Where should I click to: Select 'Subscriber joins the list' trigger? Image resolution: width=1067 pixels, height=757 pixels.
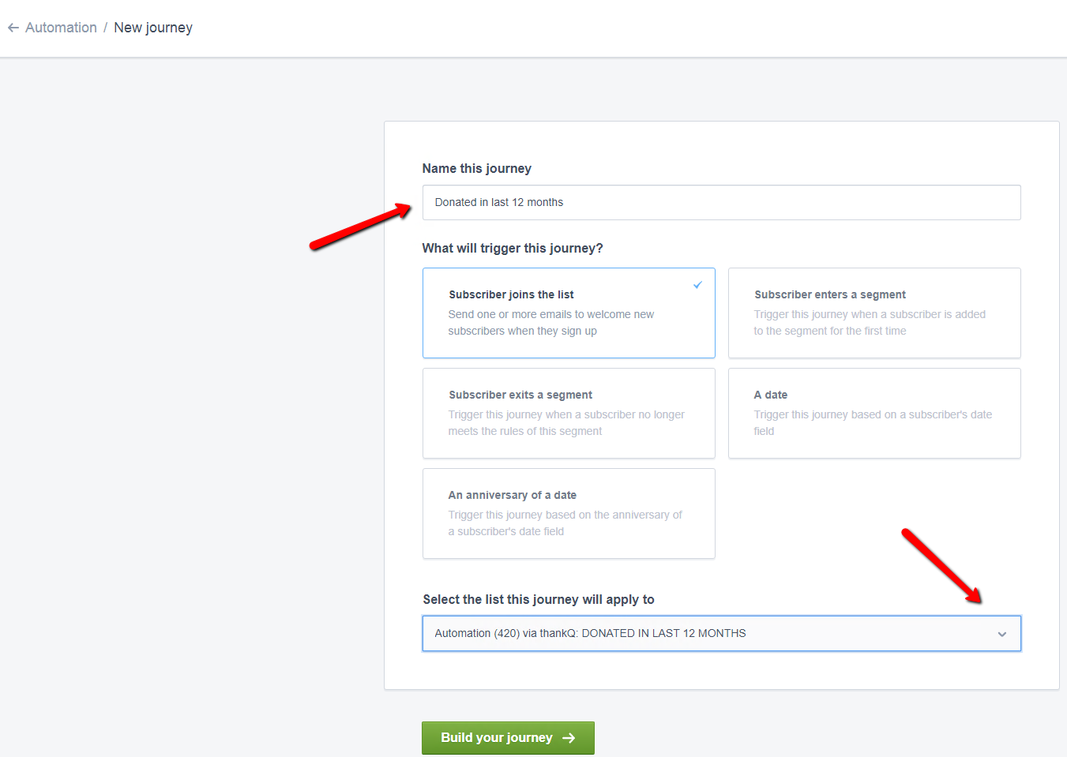tap(569, 313)
